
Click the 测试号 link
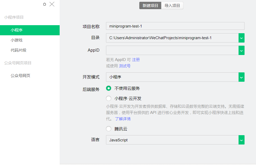pyautogui.click(x=125, y=66)
